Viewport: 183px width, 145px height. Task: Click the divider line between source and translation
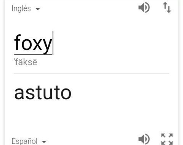tap(91, 73)
